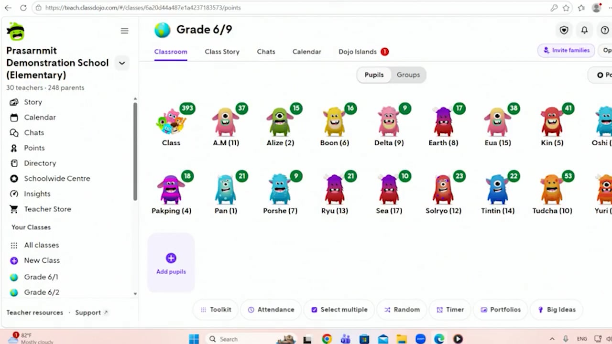Switch to the Class Story tab
Viewport: 612px width, 344px height.
[222, 52]
